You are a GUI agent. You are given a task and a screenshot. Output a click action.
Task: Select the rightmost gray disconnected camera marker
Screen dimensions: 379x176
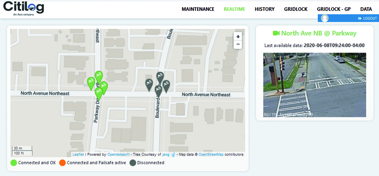pyautogui.click(x=166, y=85)
